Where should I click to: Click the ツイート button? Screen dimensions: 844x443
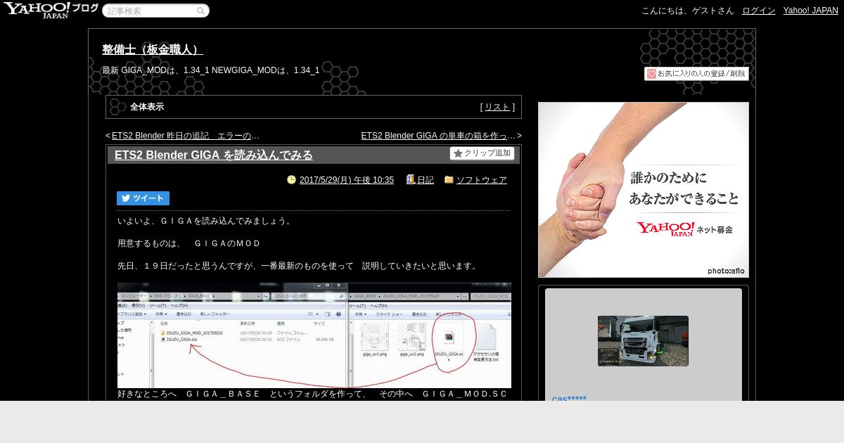[x=143, y=198]
